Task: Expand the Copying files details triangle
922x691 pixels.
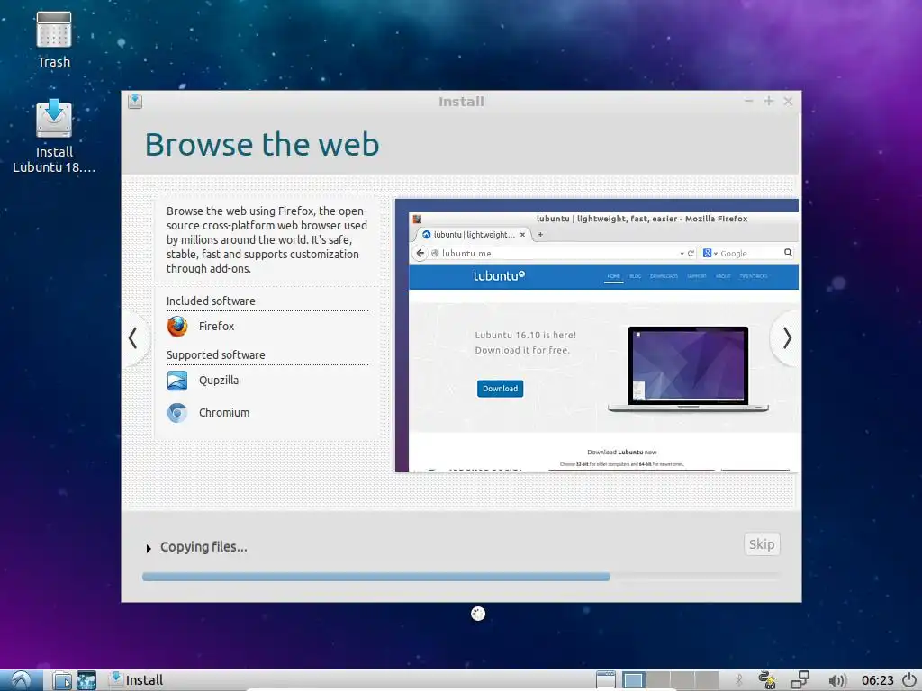Action: (149, 548)
